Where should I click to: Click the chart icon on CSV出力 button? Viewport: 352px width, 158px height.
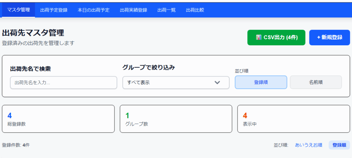pyautogui.click(x=259, y=37)
